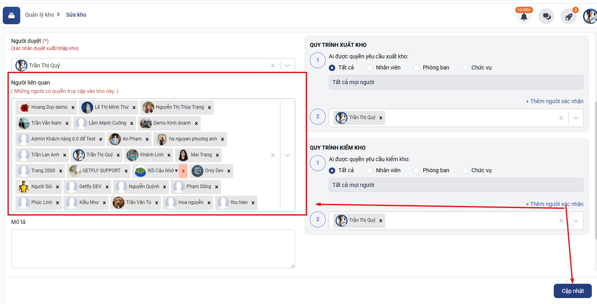Remove Người Sói tag

[58, 187]
